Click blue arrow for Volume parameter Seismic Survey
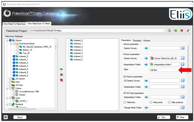 pyautogui.click(x=146, y=48)
